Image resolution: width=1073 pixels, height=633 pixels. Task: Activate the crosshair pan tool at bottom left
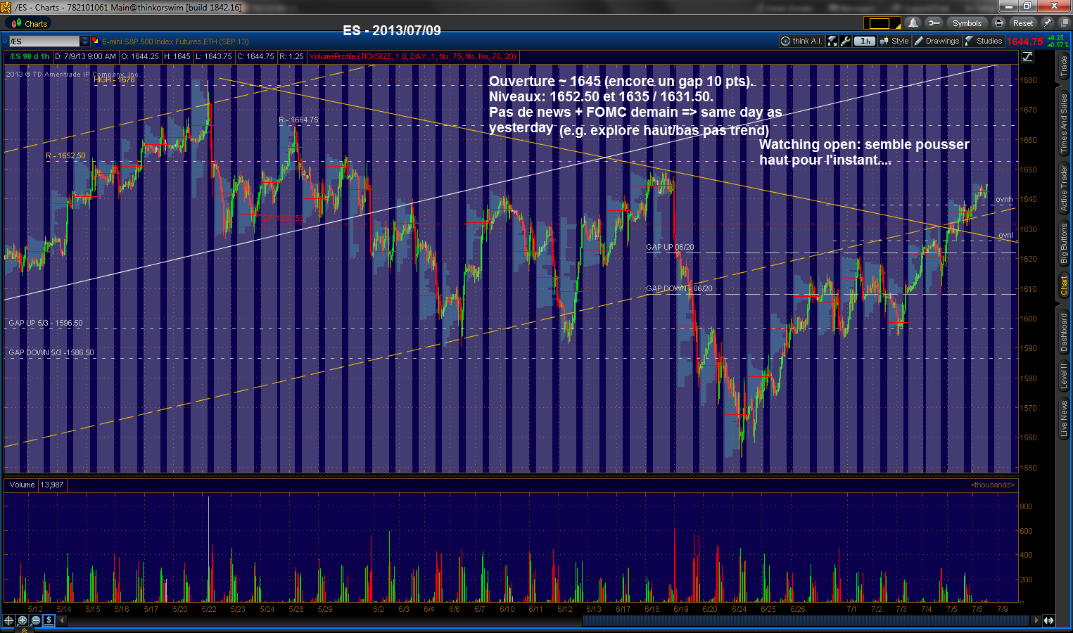coord(9,620)
